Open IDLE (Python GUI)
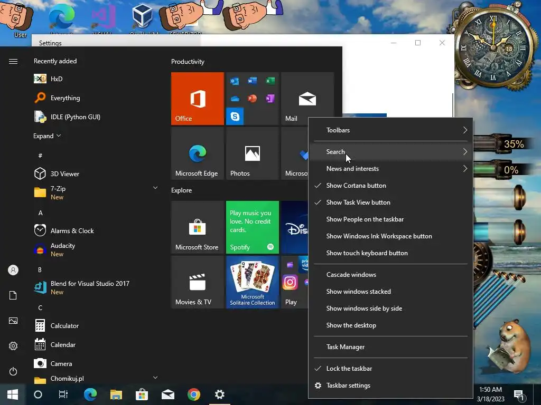The width and height of the screenshot is (541, 405). click(x=96, y=117)
